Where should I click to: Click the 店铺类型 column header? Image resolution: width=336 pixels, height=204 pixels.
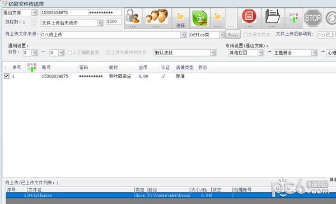click(x=184, y=67)
